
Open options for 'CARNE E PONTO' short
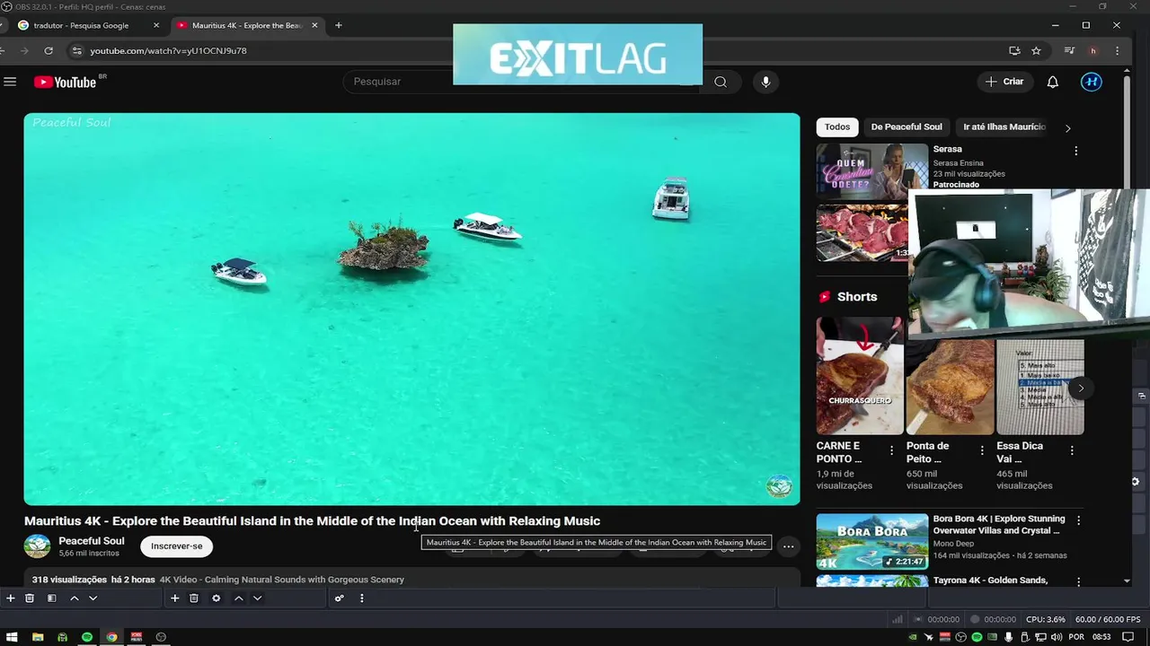point(891,450)
